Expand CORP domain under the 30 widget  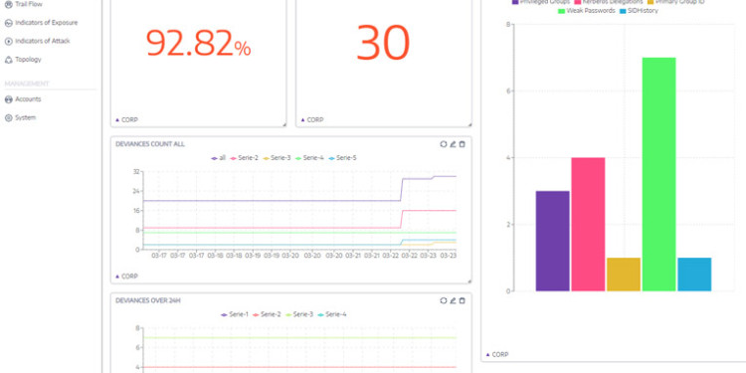pos(312,120)
